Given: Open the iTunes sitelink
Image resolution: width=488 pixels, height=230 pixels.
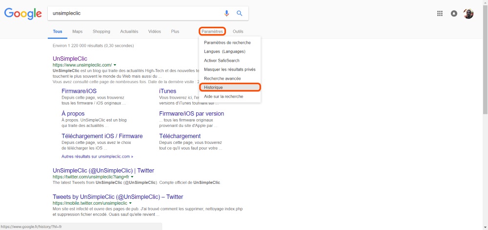Looking at the screenshot, I should (x=168, y=91).
